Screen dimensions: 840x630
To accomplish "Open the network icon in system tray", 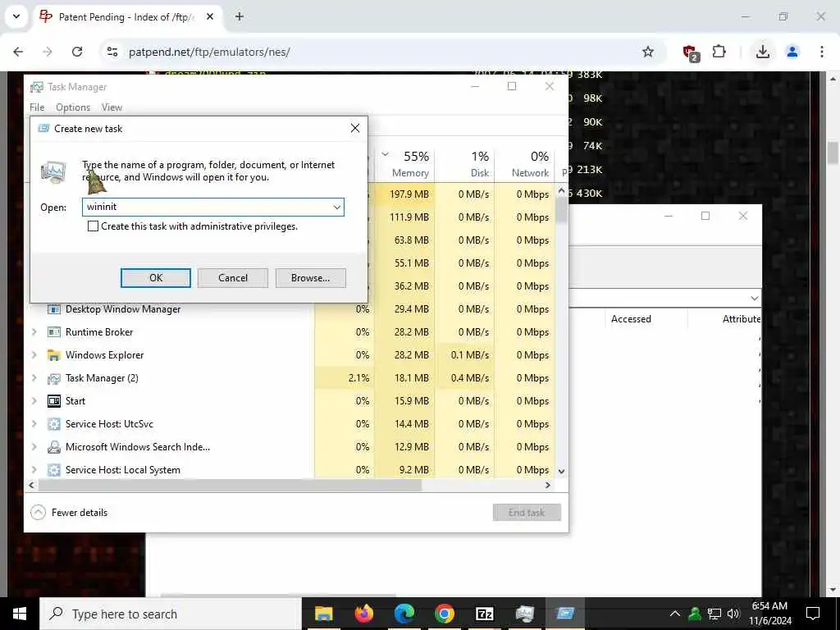I will 714,614.
